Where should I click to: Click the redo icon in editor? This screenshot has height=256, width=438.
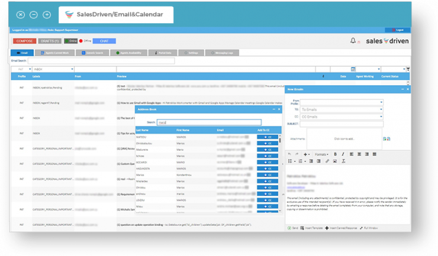[297, 154]
